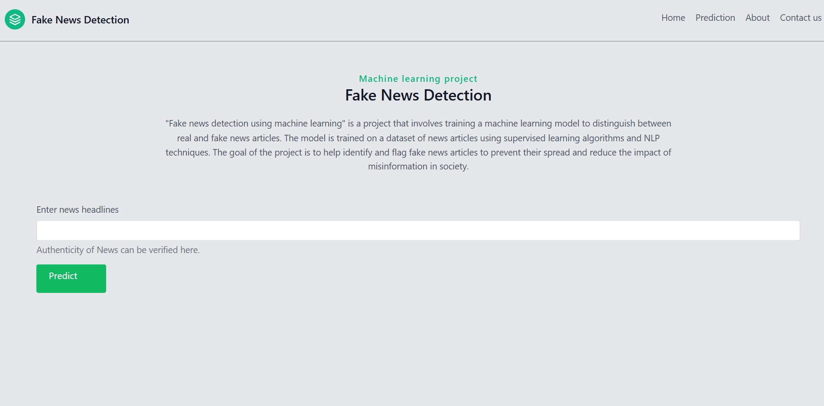Click the large Fake News Detection heading
Image resolution: width=824 pixels, height=406 pixels.
(x=418, y=95)
